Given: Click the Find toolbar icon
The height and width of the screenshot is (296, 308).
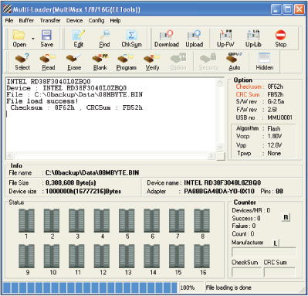Looking at the screenshot, I should 104,39.
